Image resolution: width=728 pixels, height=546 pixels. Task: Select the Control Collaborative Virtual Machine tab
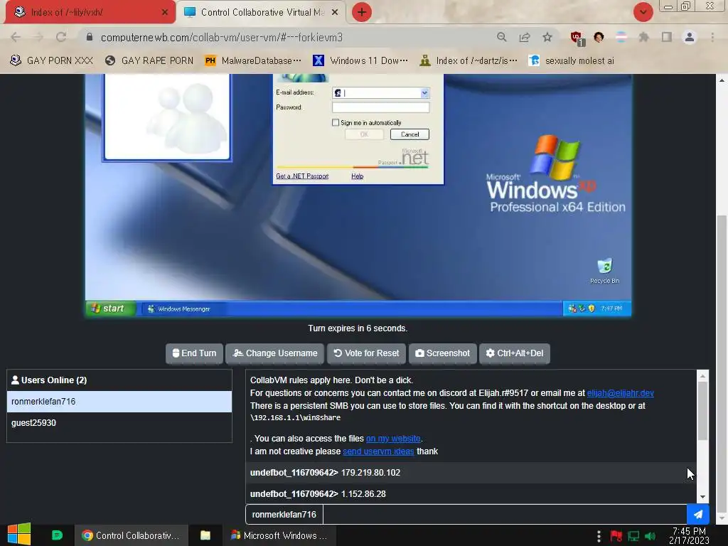coord(261,12)
